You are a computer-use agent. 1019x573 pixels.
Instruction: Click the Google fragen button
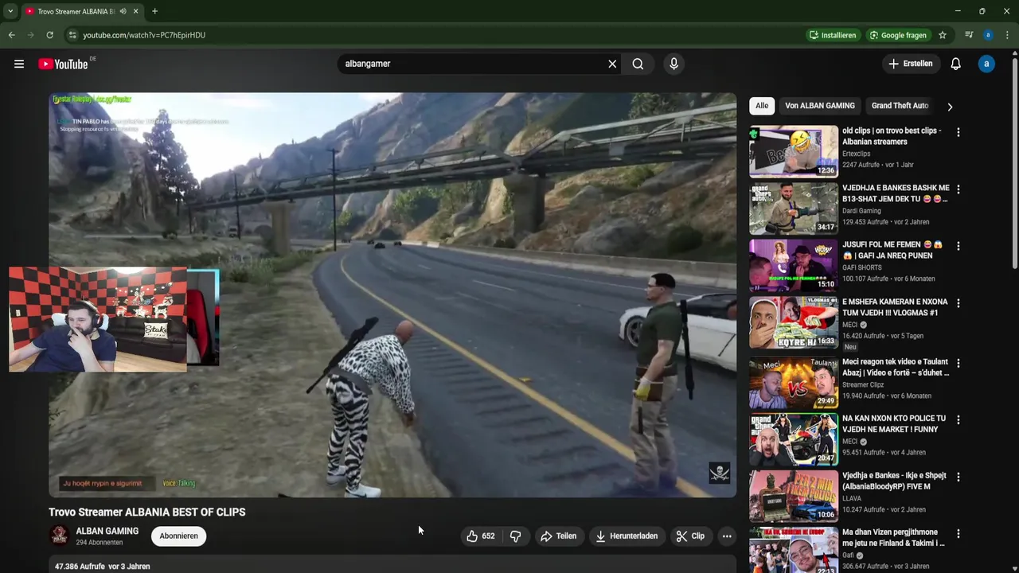point(898,35)
